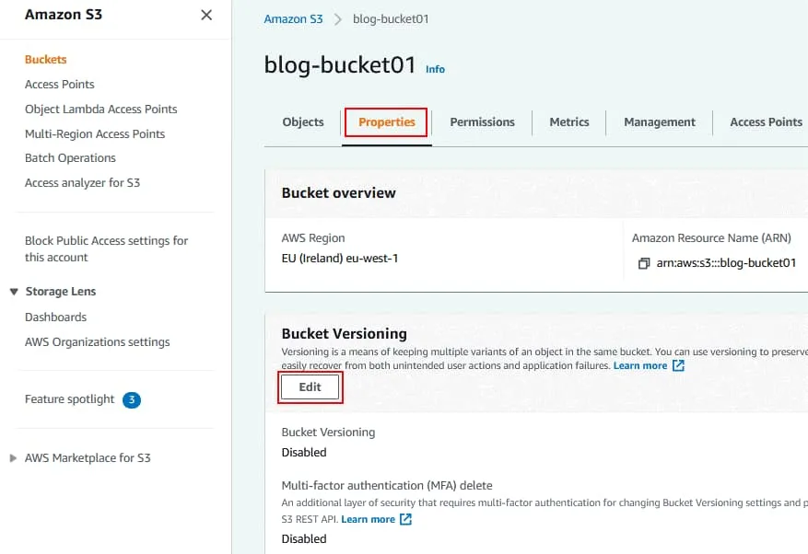Navigate to Object Lambda Access Points
The height and width of the screenshot is (554, 808).
[100, 110]
